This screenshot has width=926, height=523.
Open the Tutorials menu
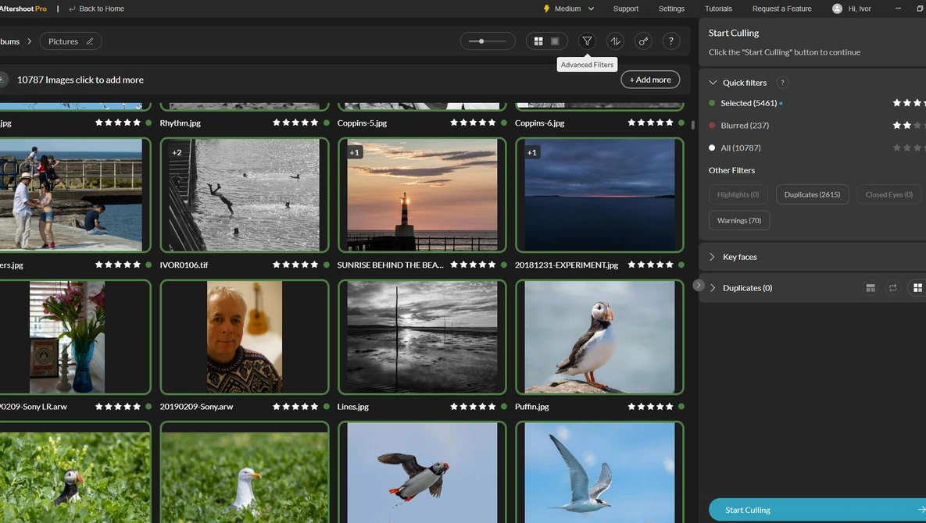point(718,9)
